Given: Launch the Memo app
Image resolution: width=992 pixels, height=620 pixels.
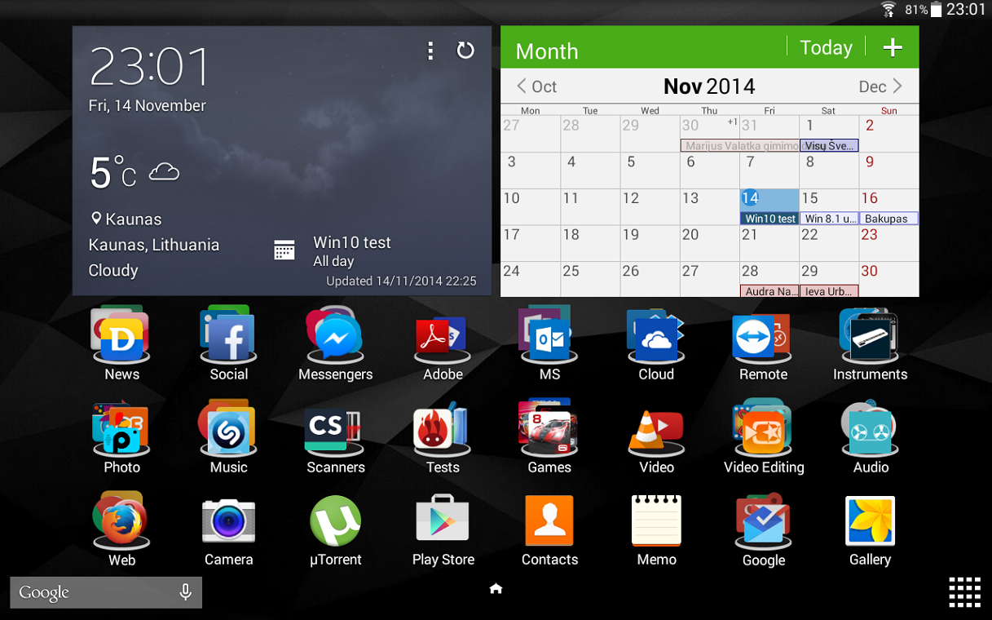Looking at the screenshot, I should pos(656,522).
